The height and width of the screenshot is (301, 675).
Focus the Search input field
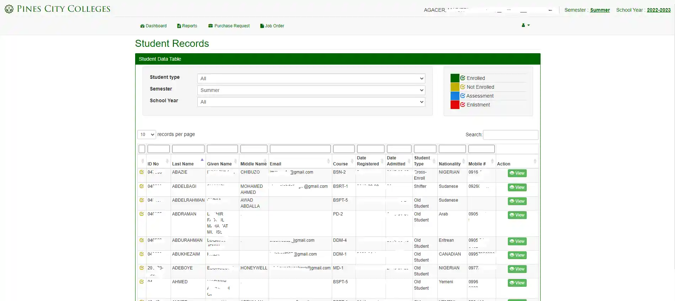510,135
